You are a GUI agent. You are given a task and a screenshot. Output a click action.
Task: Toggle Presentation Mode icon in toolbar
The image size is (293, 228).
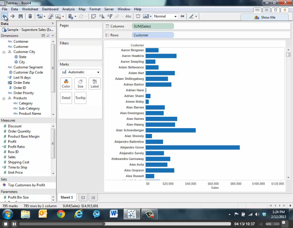click(138, 16)
